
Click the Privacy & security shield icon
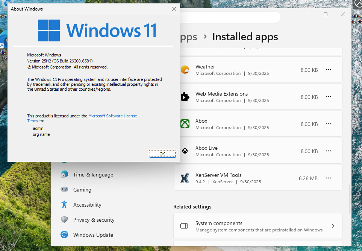65,220
